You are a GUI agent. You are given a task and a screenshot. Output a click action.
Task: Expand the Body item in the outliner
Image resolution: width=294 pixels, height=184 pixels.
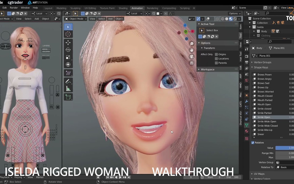point(254,31)
